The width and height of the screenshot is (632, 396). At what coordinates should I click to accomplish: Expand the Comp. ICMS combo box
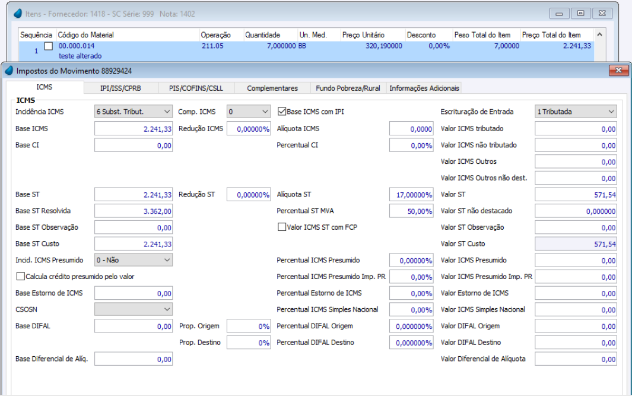click(x=249, y=112)
